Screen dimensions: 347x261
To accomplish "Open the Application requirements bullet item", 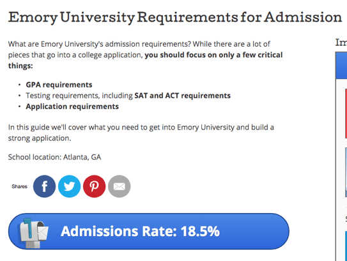I will pos(72,107).
